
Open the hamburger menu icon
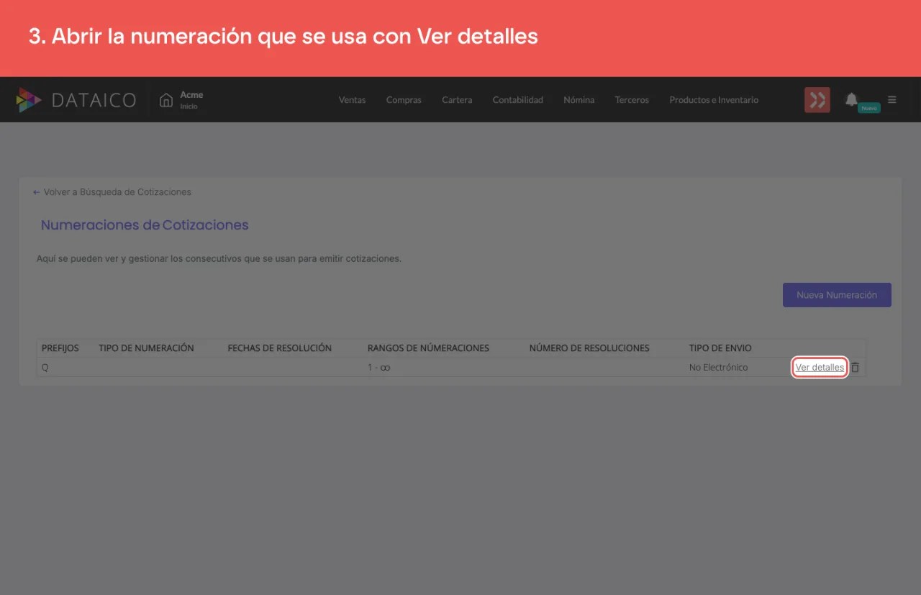point(892,100)
